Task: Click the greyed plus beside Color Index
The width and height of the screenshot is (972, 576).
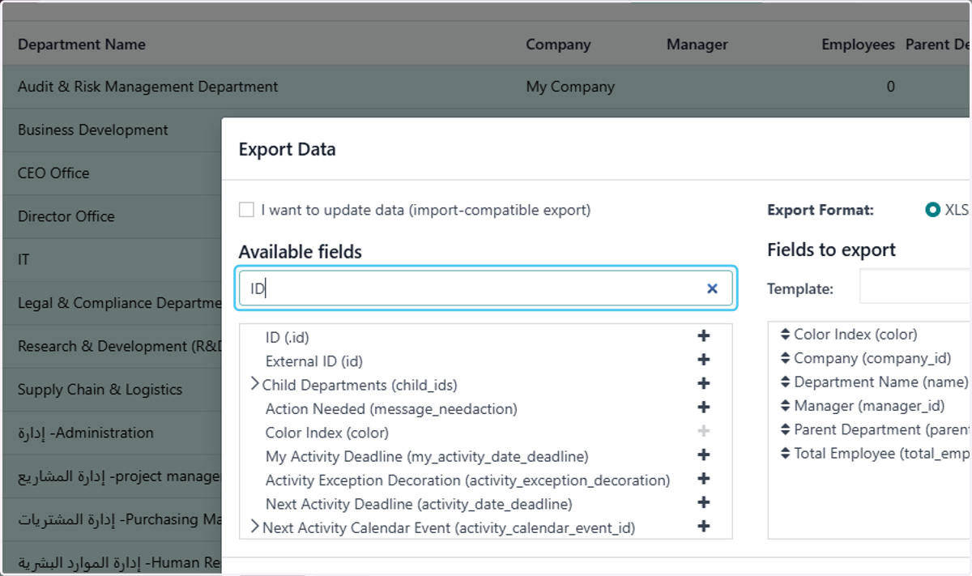Action: coord(703,432)
